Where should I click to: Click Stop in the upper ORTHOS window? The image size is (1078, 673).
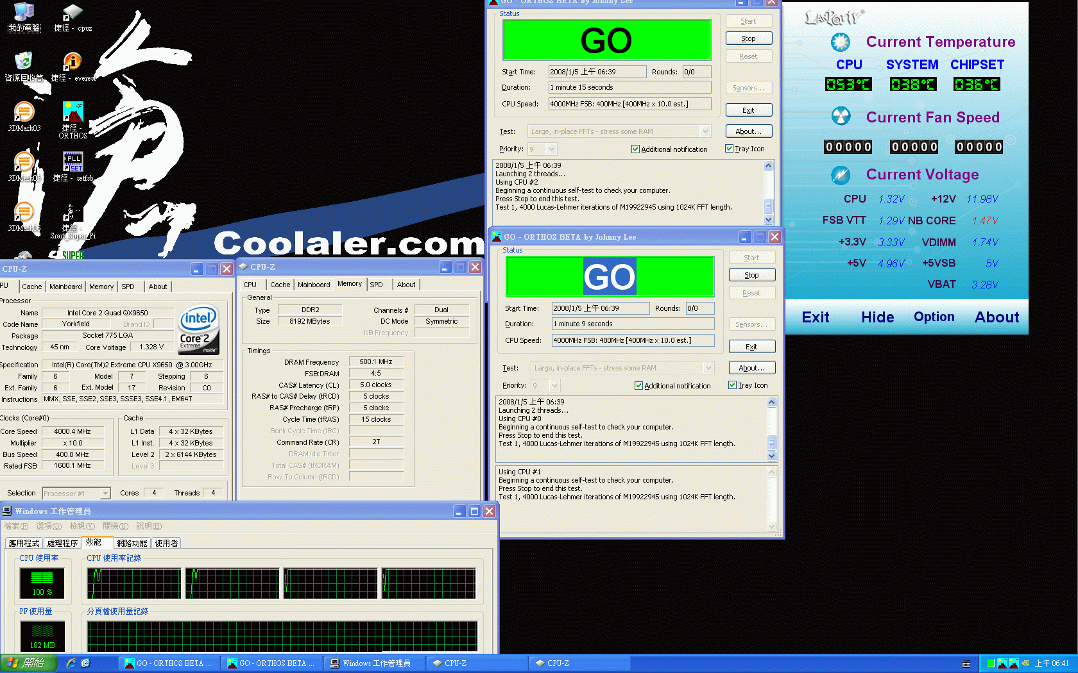(x=748, y=39)
